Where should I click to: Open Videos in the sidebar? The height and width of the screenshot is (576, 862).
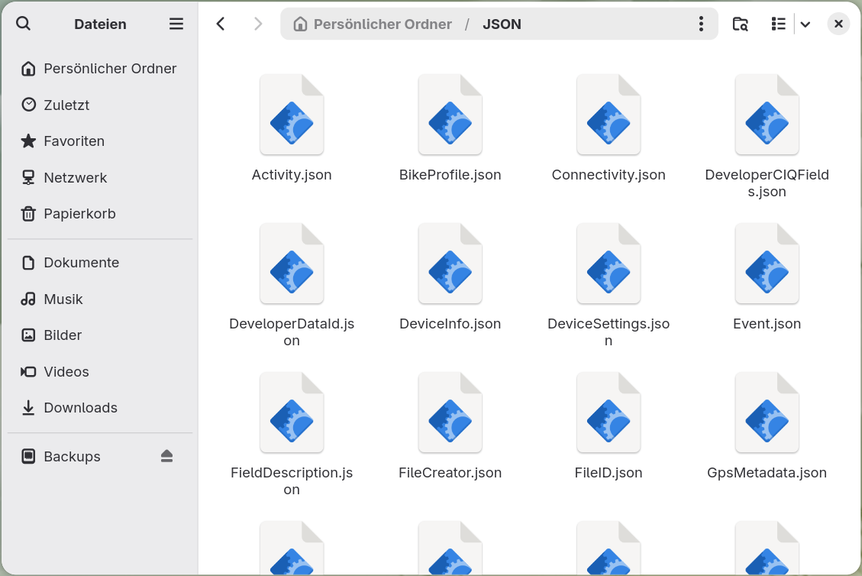100,372
